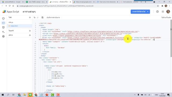172x97 pixels.
Task: Open the รหัส.gs script file
Action: click(11, 22)
